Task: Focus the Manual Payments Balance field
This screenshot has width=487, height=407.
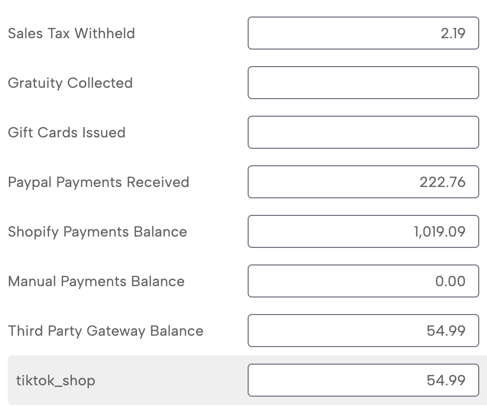Action: tap(363, 281)
